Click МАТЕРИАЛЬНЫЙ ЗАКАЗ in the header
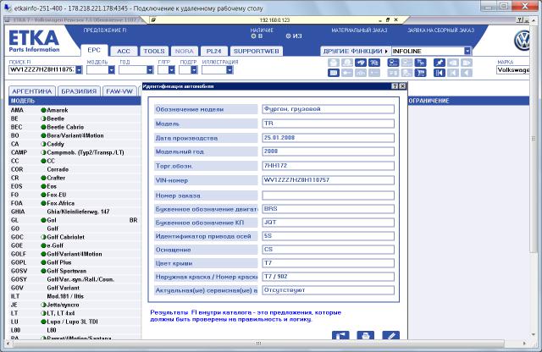Viewport: 542px width, 352px height. click(x=359, y=30)
